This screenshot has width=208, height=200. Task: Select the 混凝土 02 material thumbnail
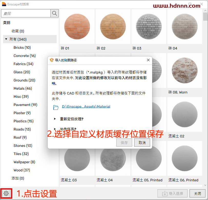pos(185,114)
